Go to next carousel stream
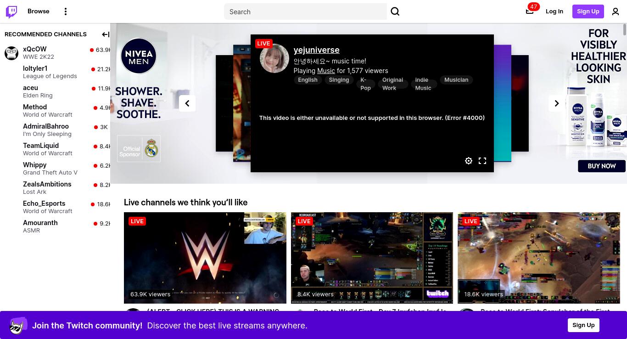Viewport: 627px width, 339px height. tap(557, 103)
